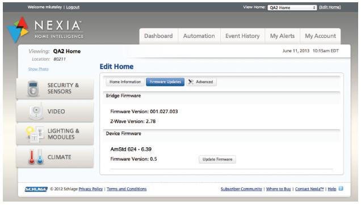Click the Show Photo link

tap(39, 69)
